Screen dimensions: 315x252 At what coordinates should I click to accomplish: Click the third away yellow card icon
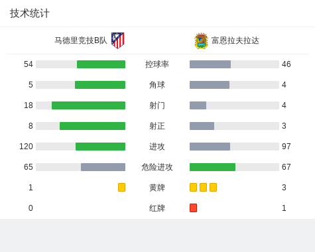click(x=213, y=187)
